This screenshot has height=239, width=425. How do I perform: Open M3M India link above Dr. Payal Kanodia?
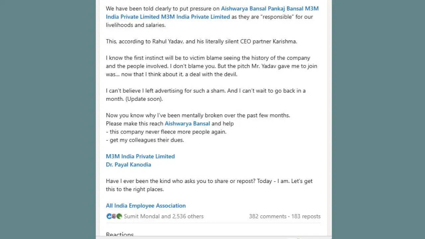pyautogui.click(x=140, y=156)
